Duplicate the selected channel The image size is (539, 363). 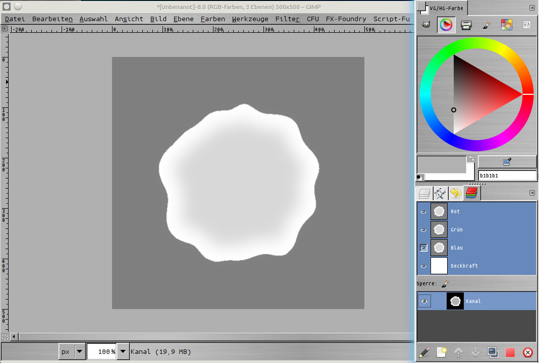(493, 352)
